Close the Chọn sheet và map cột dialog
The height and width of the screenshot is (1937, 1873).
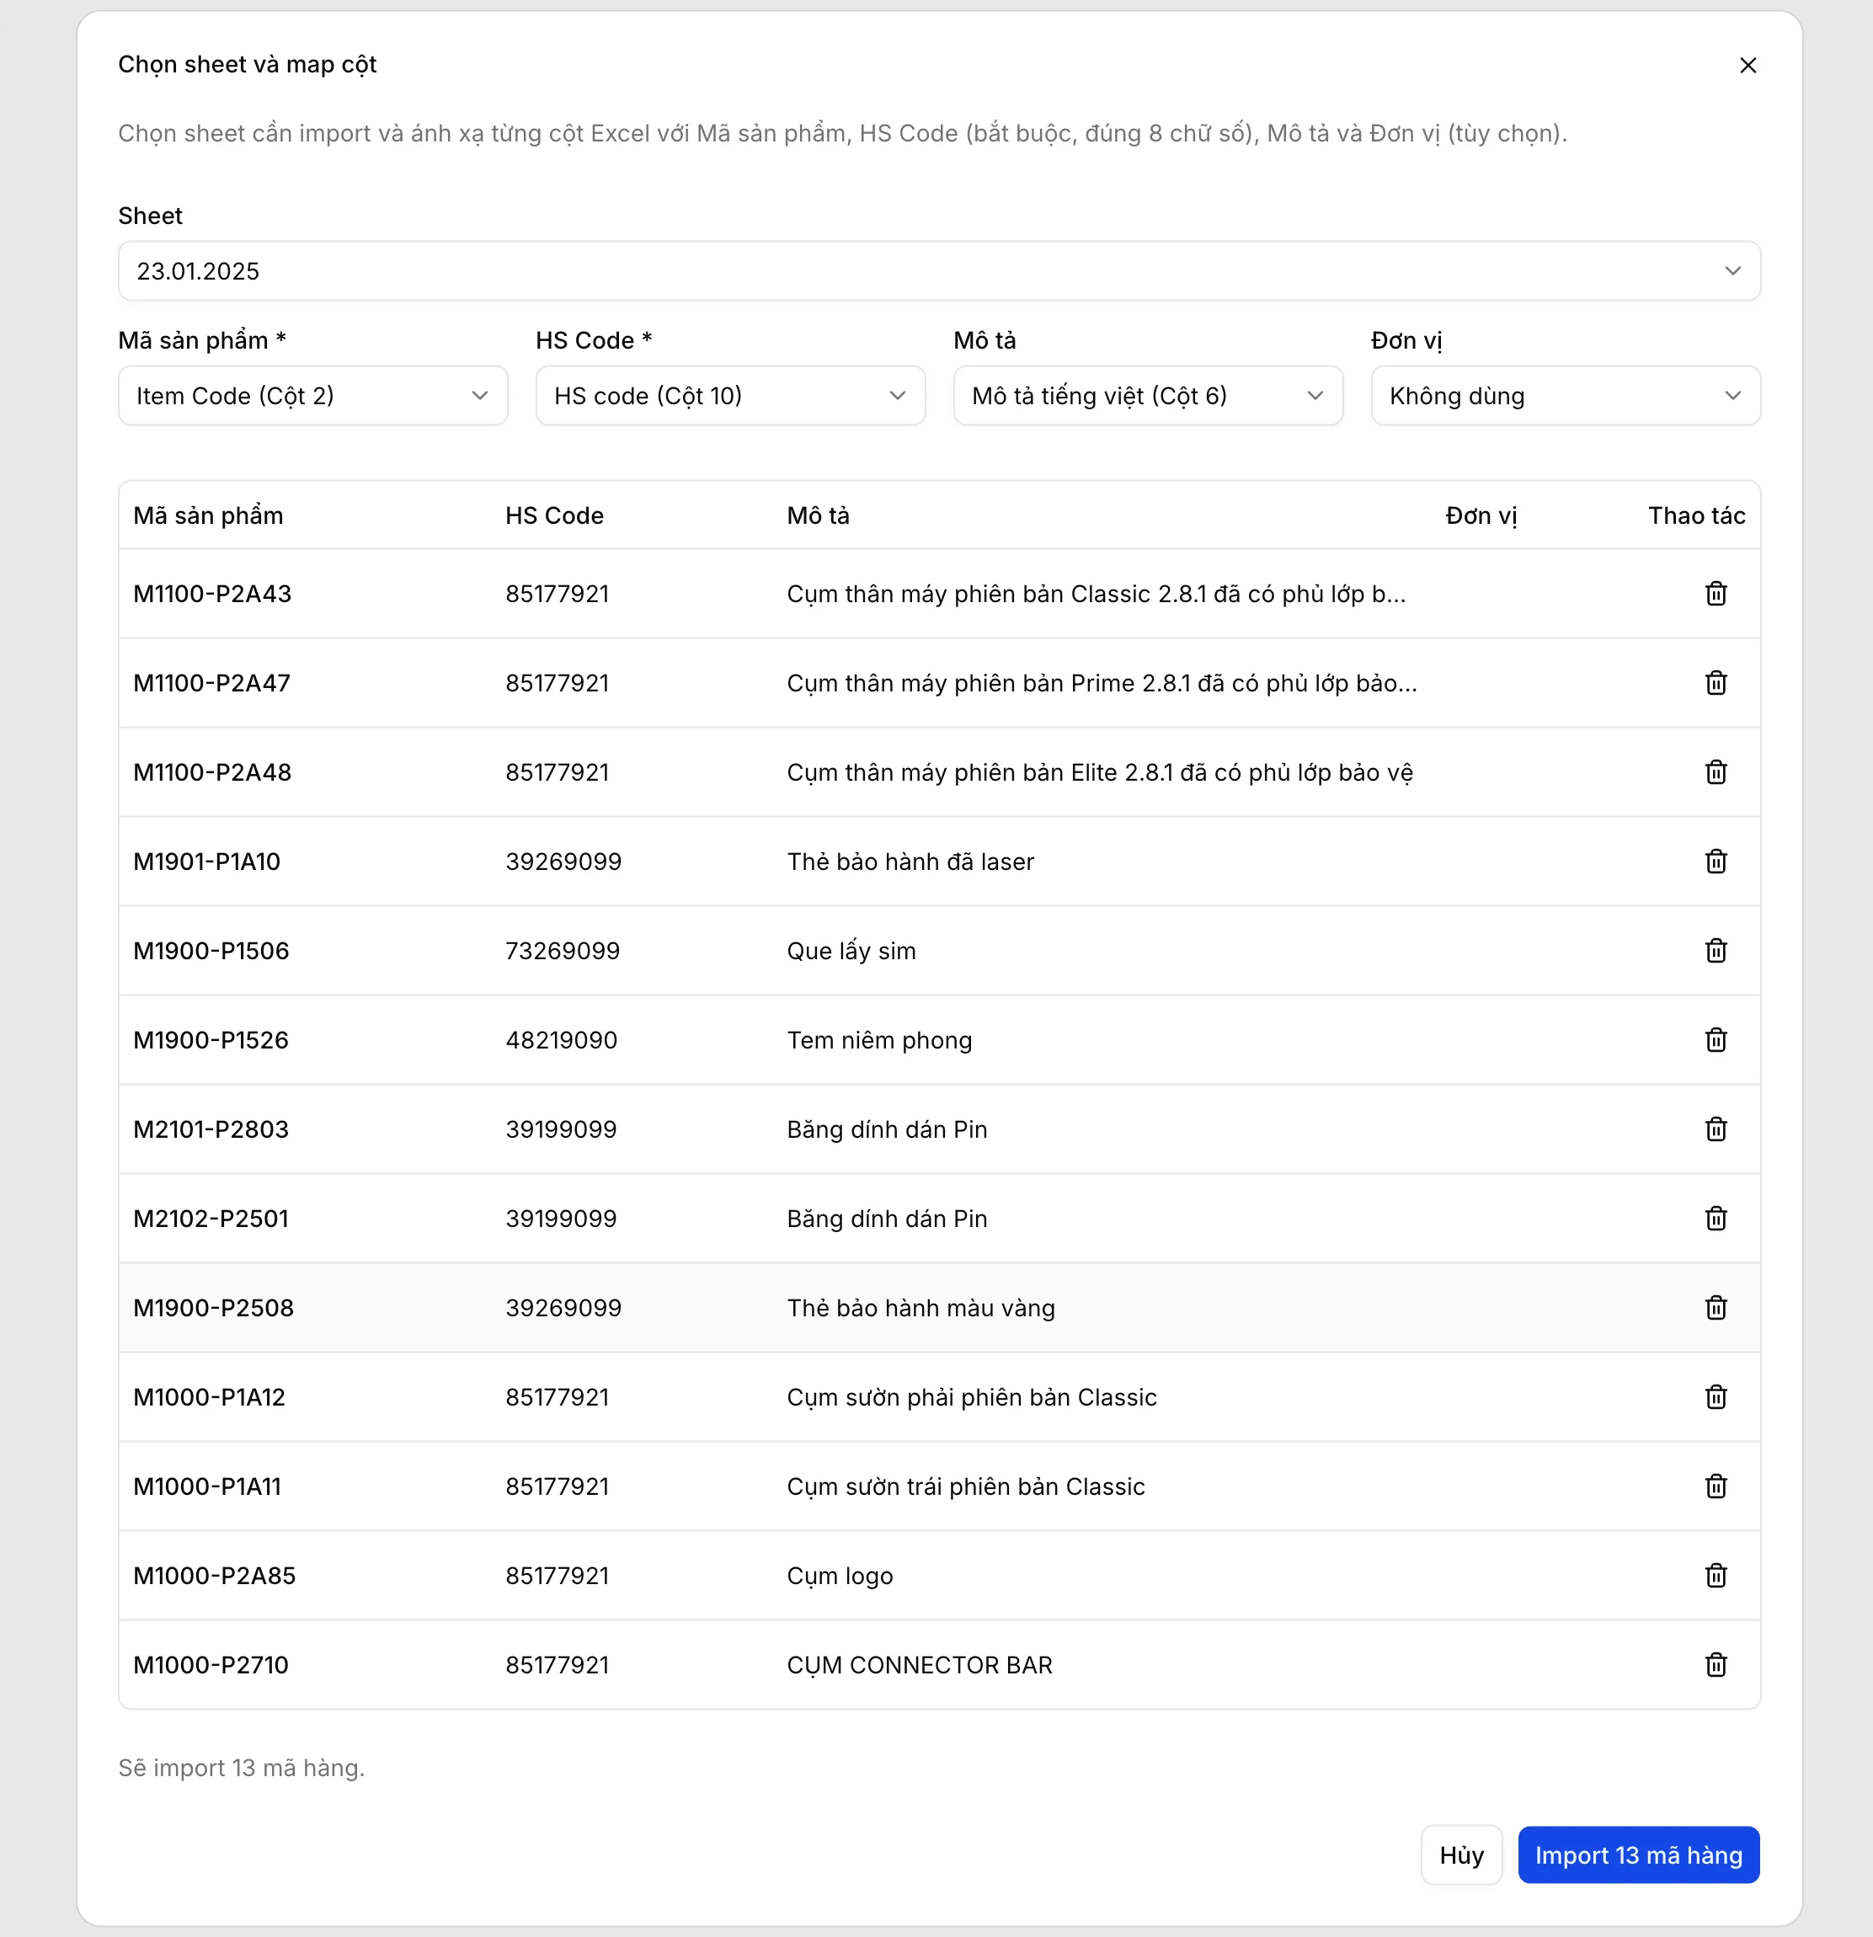(x=1748, y=65)
